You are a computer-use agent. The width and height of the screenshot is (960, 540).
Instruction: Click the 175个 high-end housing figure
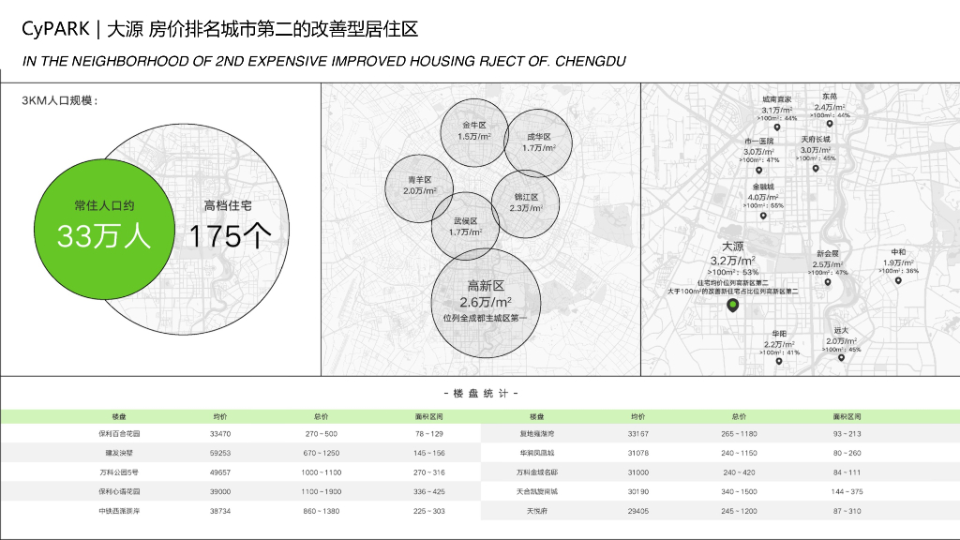(227, 236)
